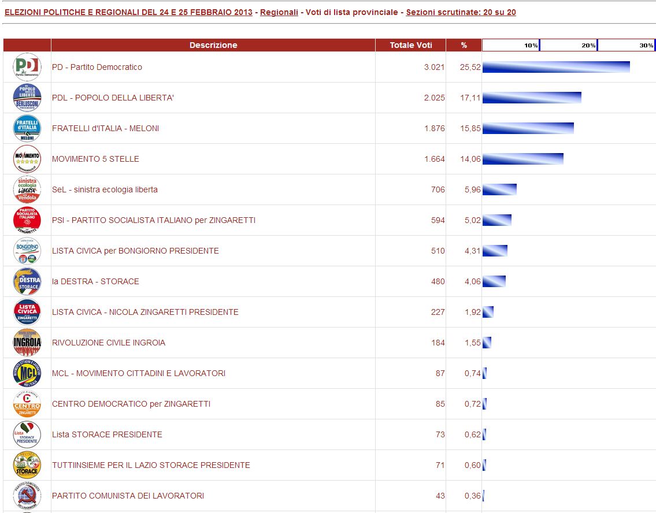Open the Regionali link in header

[x=279, y=12]
